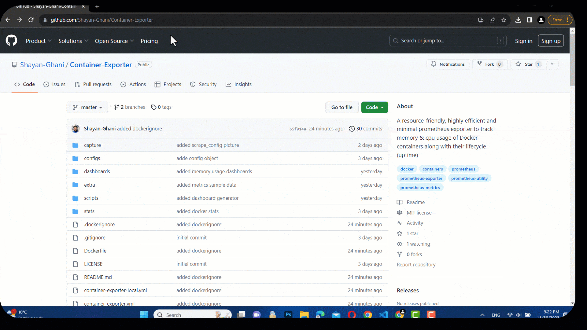Open the master branch dropdown
Viewport: 587px width, 330px height.
point(87,107)
